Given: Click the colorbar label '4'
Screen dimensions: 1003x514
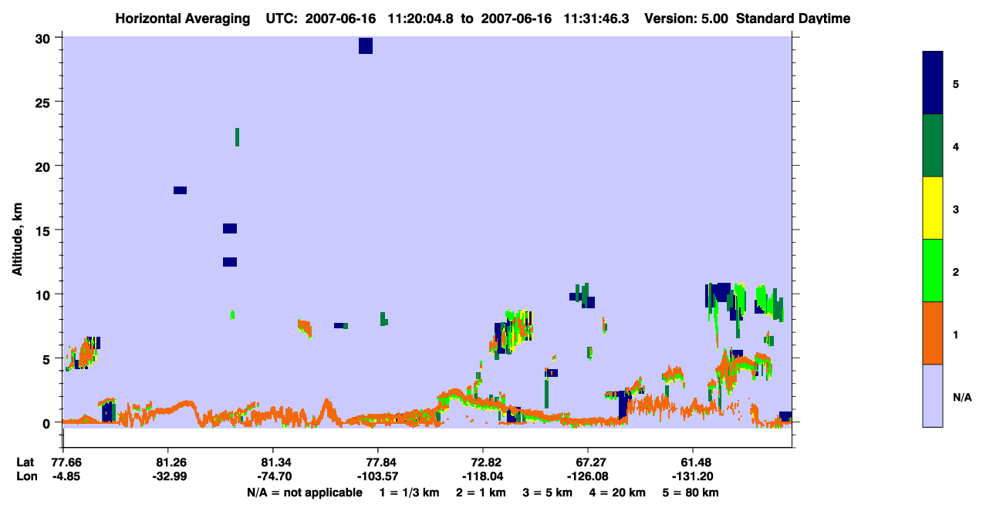Looking at the screenshot, I should coord(956,146).
